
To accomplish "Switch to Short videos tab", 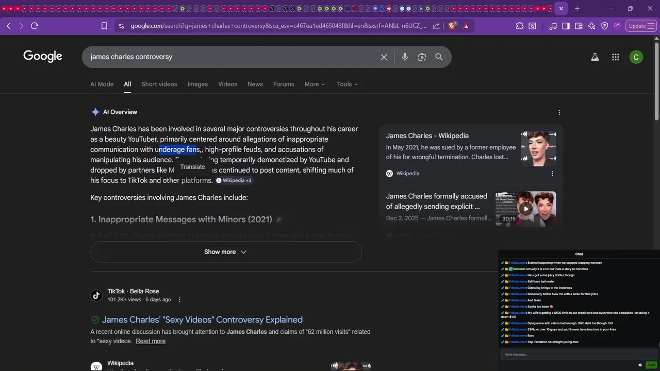I will pos(159,84).
